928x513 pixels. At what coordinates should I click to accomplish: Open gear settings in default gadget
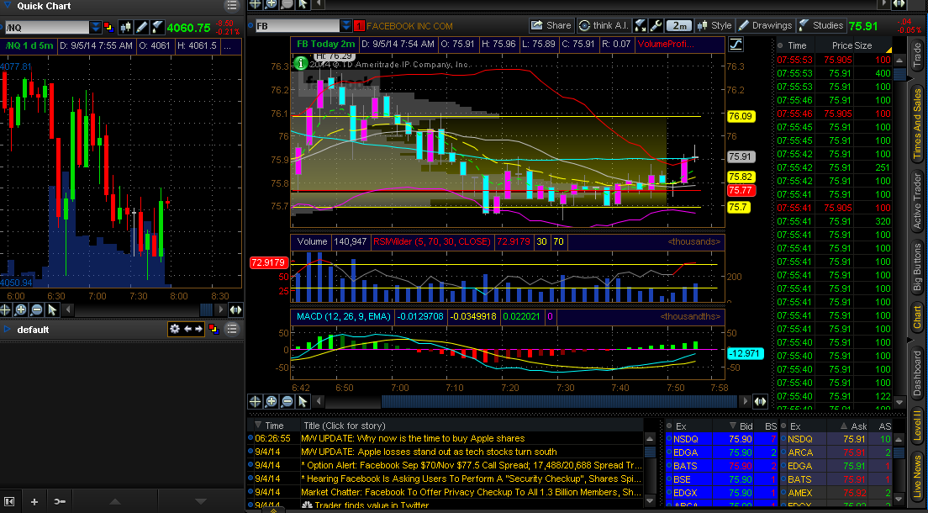[x=175, y=329]
